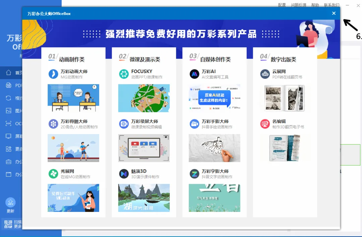Click the 万彩骨骼大师 title link
The width and height of the screenshot is (362, 237).
(x=74, y=121)
